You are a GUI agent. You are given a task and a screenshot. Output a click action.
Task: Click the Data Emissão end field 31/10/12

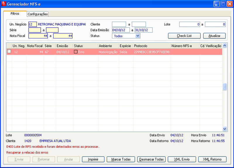(144, 30)
